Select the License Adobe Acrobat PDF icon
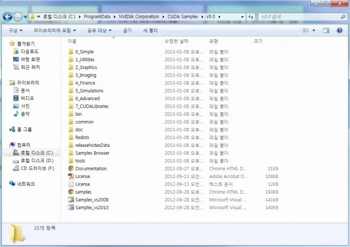 [x=71, y=176]
